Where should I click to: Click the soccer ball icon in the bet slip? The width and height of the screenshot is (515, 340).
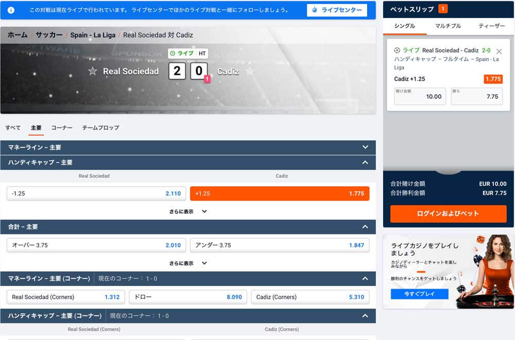397,50
